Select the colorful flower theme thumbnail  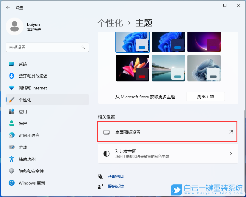coord(132,68)
